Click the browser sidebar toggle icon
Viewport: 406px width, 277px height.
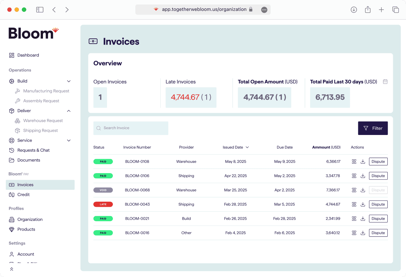[x=40, y=10]
